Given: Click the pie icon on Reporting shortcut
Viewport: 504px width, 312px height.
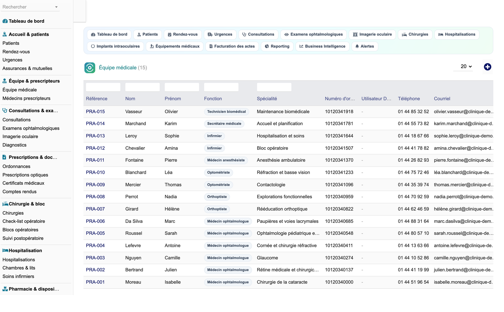Looking at the screenshot, I should tap(267, 46).
